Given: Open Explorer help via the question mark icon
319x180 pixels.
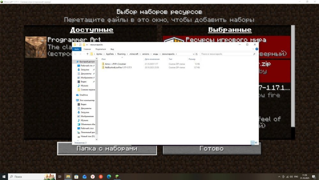Looking at the screenshot, I should click(257, 49).
